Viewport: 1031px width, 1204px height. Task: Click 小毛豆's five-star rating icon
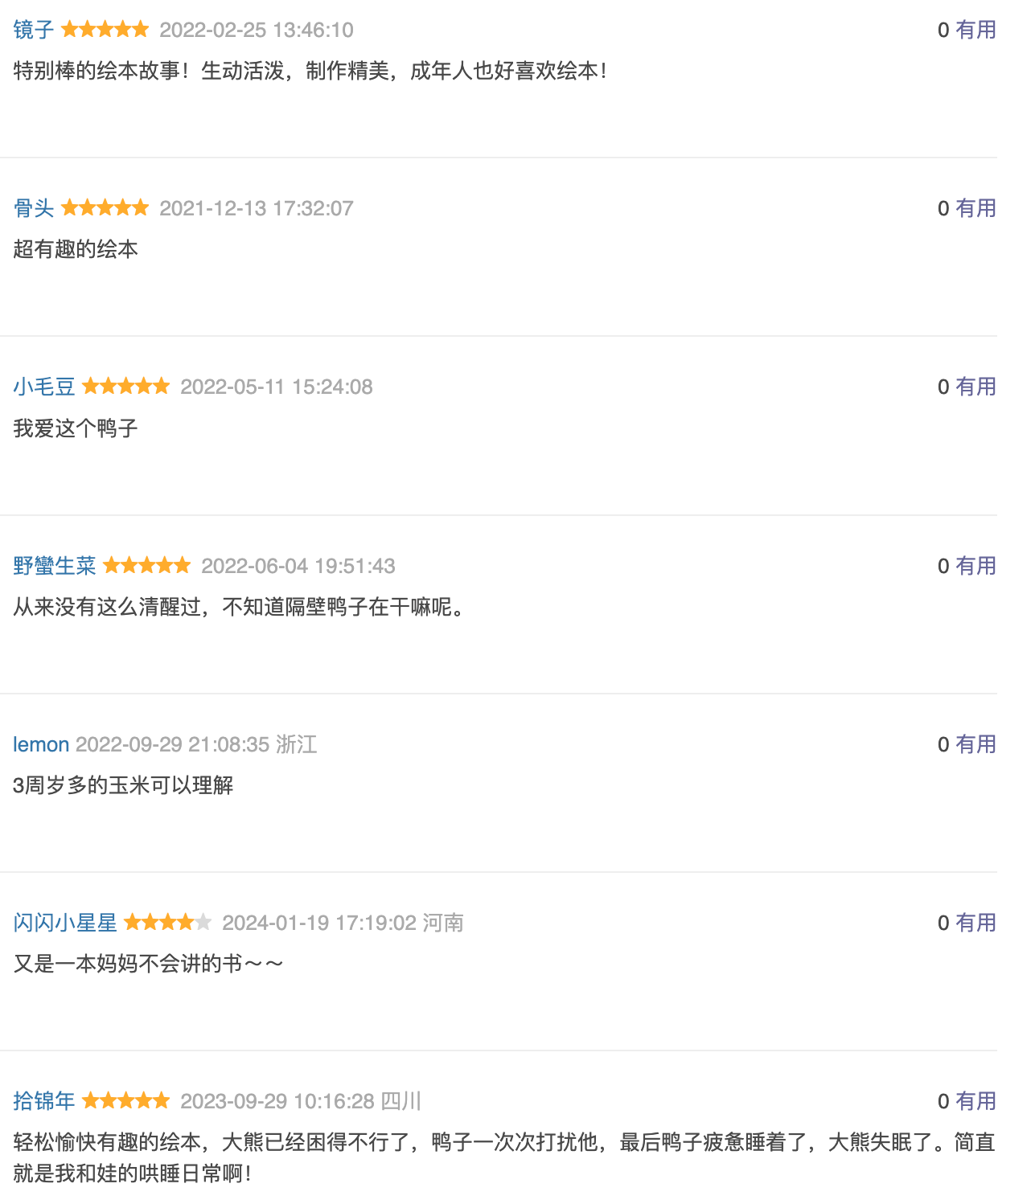[126, 387]
